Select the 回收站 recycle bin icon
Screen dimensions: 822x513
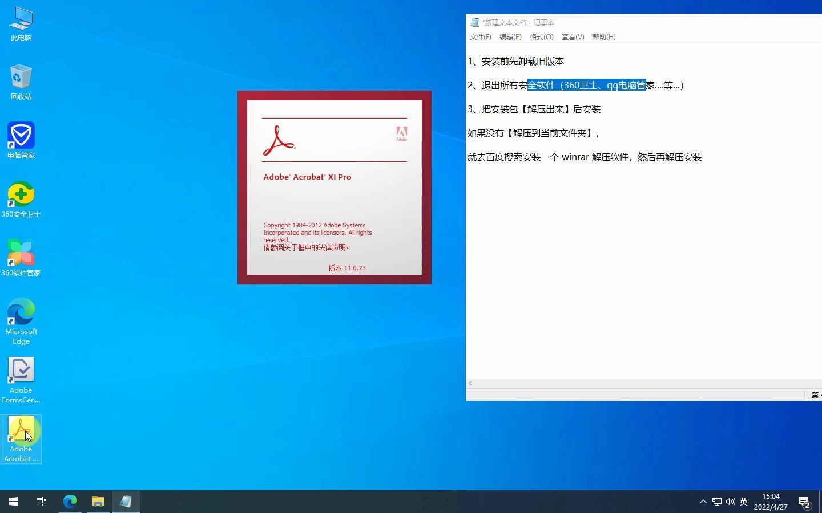click(x=21, y=83)
